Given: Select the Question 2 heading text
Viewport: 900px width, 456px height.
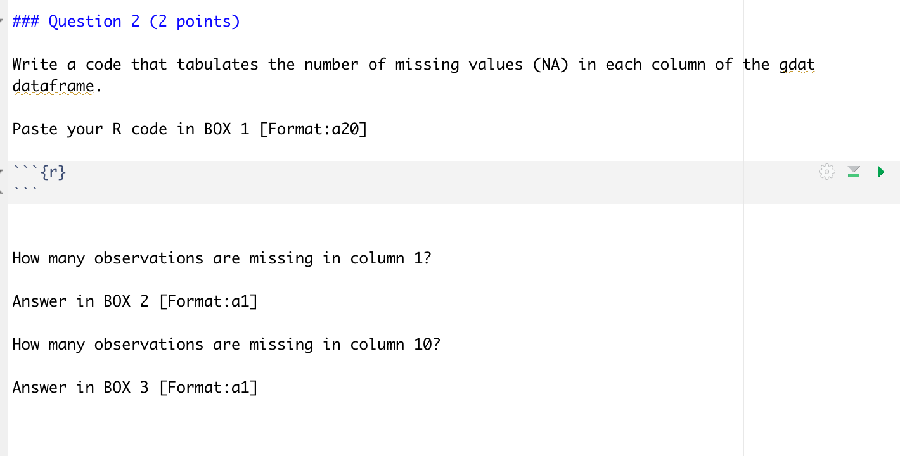Looking at the screenshot, I should click(125, 21).
